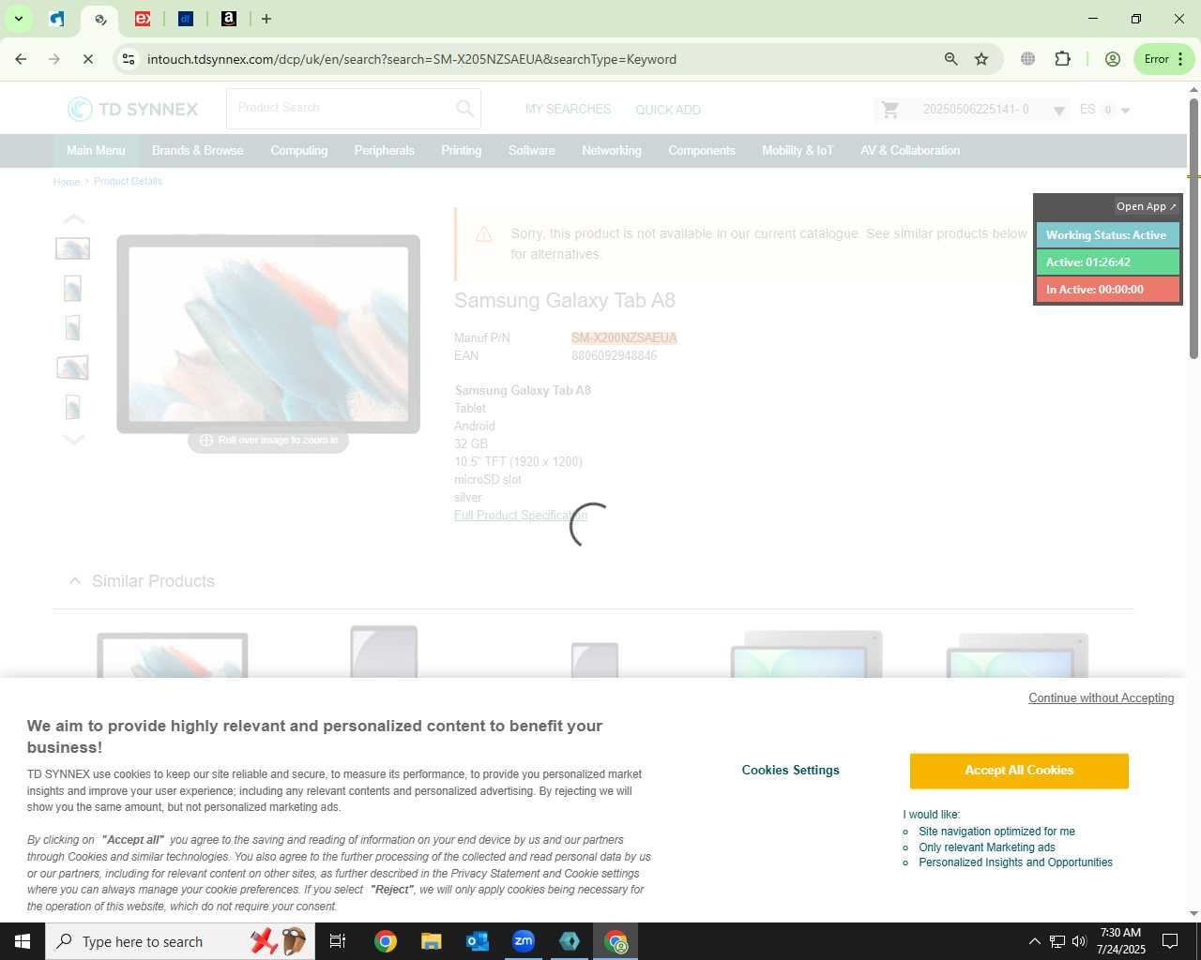Open a new browser tab

pyautogui.click(x=266, y=19)
